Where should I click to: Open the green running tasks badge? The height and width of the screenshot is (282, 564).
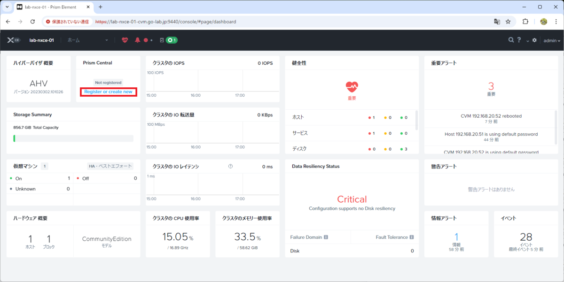[x=172, y=40]
